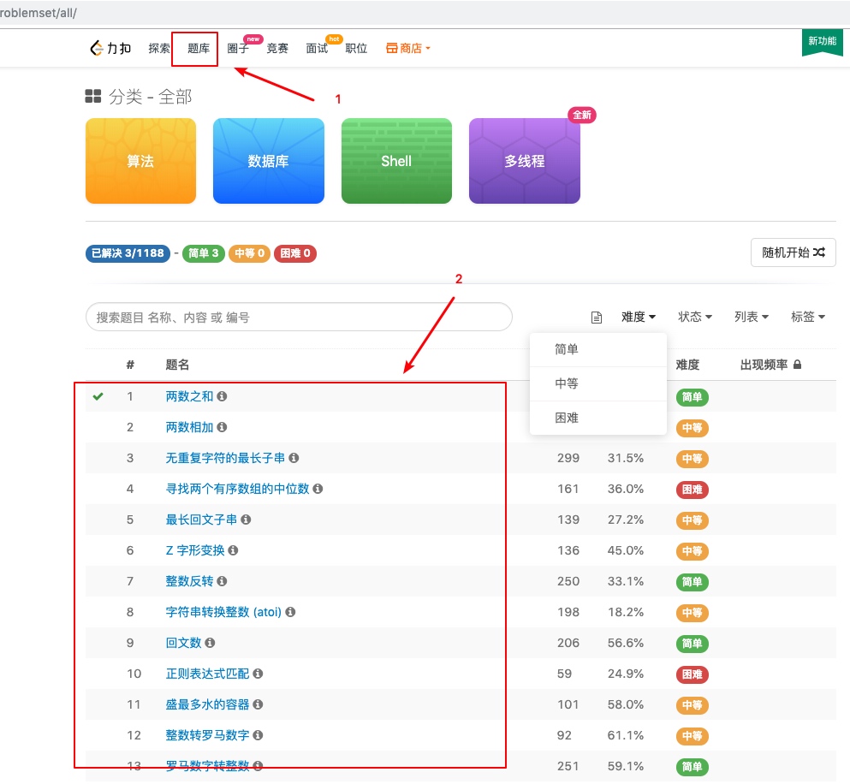Select the green Shell category card
The image size is (850, 784).
pos(397,161)
